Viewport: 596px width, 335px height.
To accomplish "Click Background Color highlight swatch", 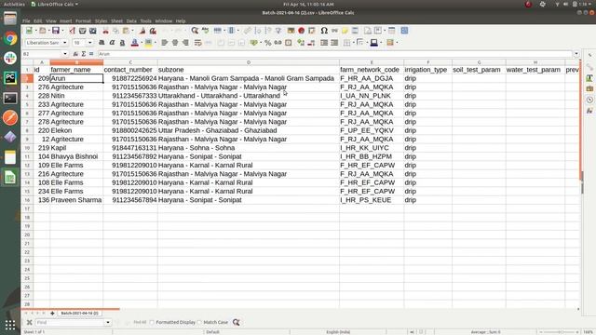I will tap(148, 43).
